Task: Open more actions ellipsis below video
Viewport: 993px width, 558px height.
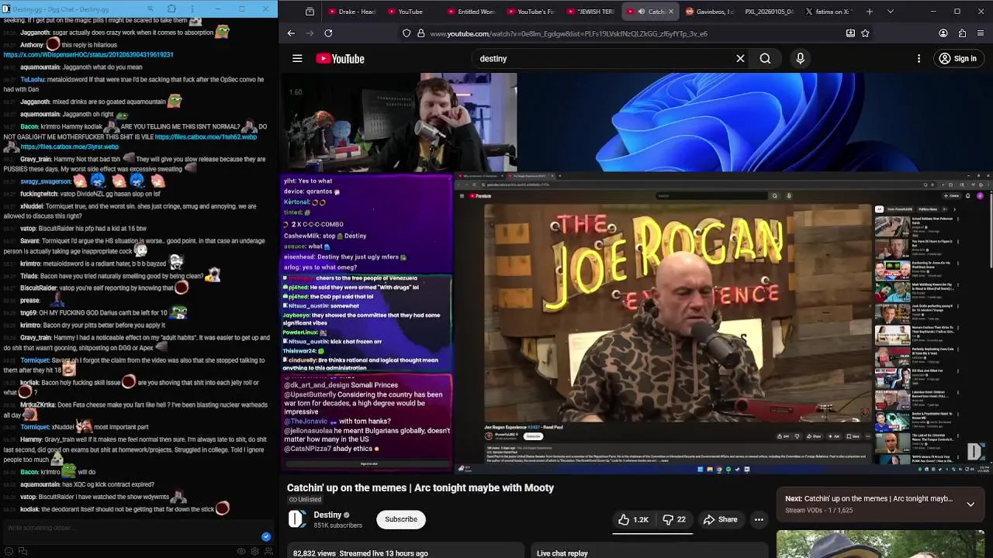Action: tap(759, 519)
